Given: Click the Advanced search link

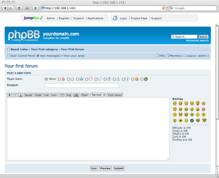Looking at the screenshot, I should (x=197, y=41).
